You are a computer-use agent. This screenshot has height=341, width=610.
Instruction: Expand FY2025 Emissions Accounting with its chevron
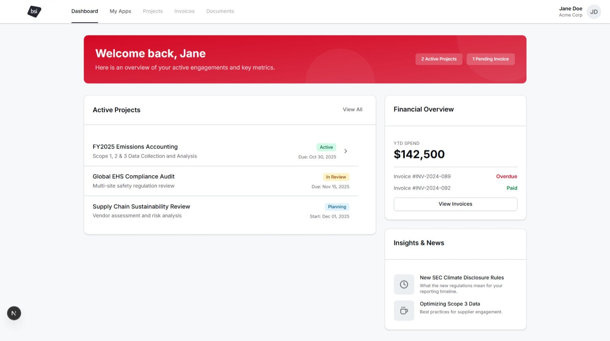coord(345,151)
